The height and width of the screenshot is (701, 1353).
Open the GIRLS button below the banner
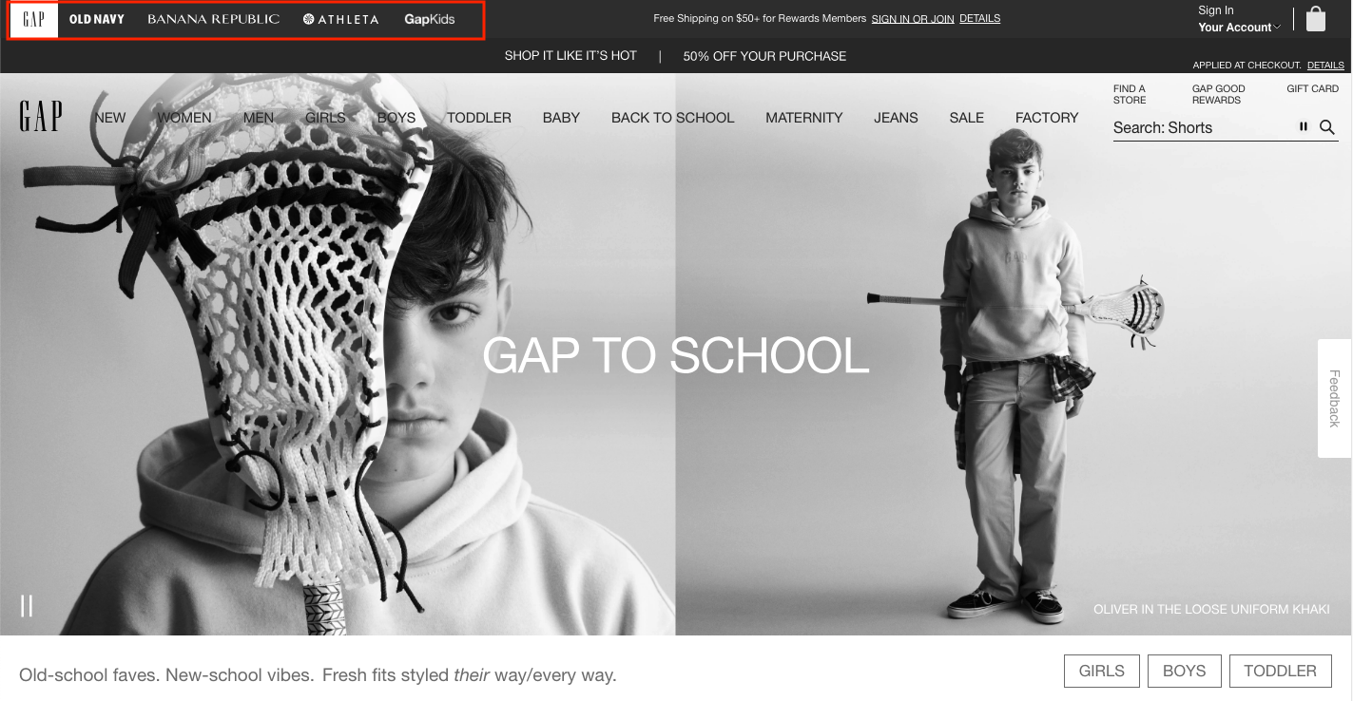[x=1101, y=671]
